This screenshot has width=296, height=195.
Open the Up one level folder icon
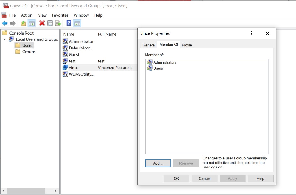[23, 23]
